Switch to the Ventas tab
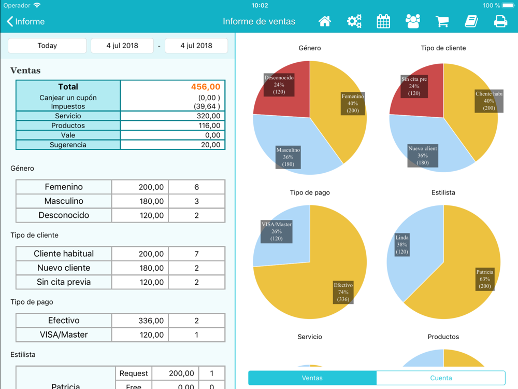 [312, 378]
